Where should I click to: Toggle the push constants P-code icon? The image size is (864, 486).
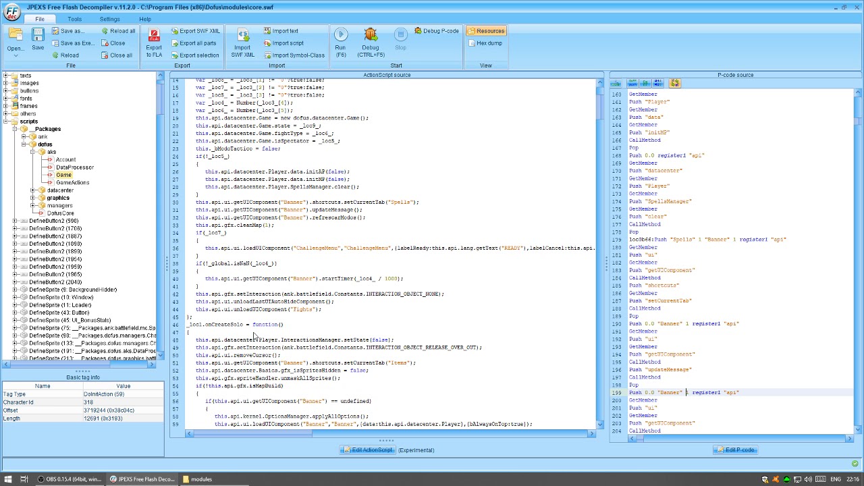pyautogui.click(x=634, y=83)
